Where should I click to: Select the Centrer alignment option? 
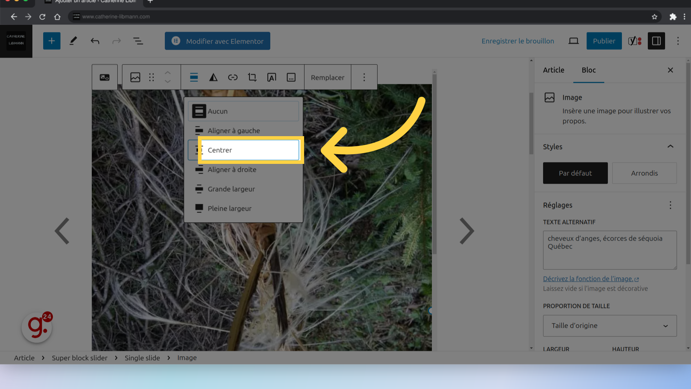(x=244, y=150)
